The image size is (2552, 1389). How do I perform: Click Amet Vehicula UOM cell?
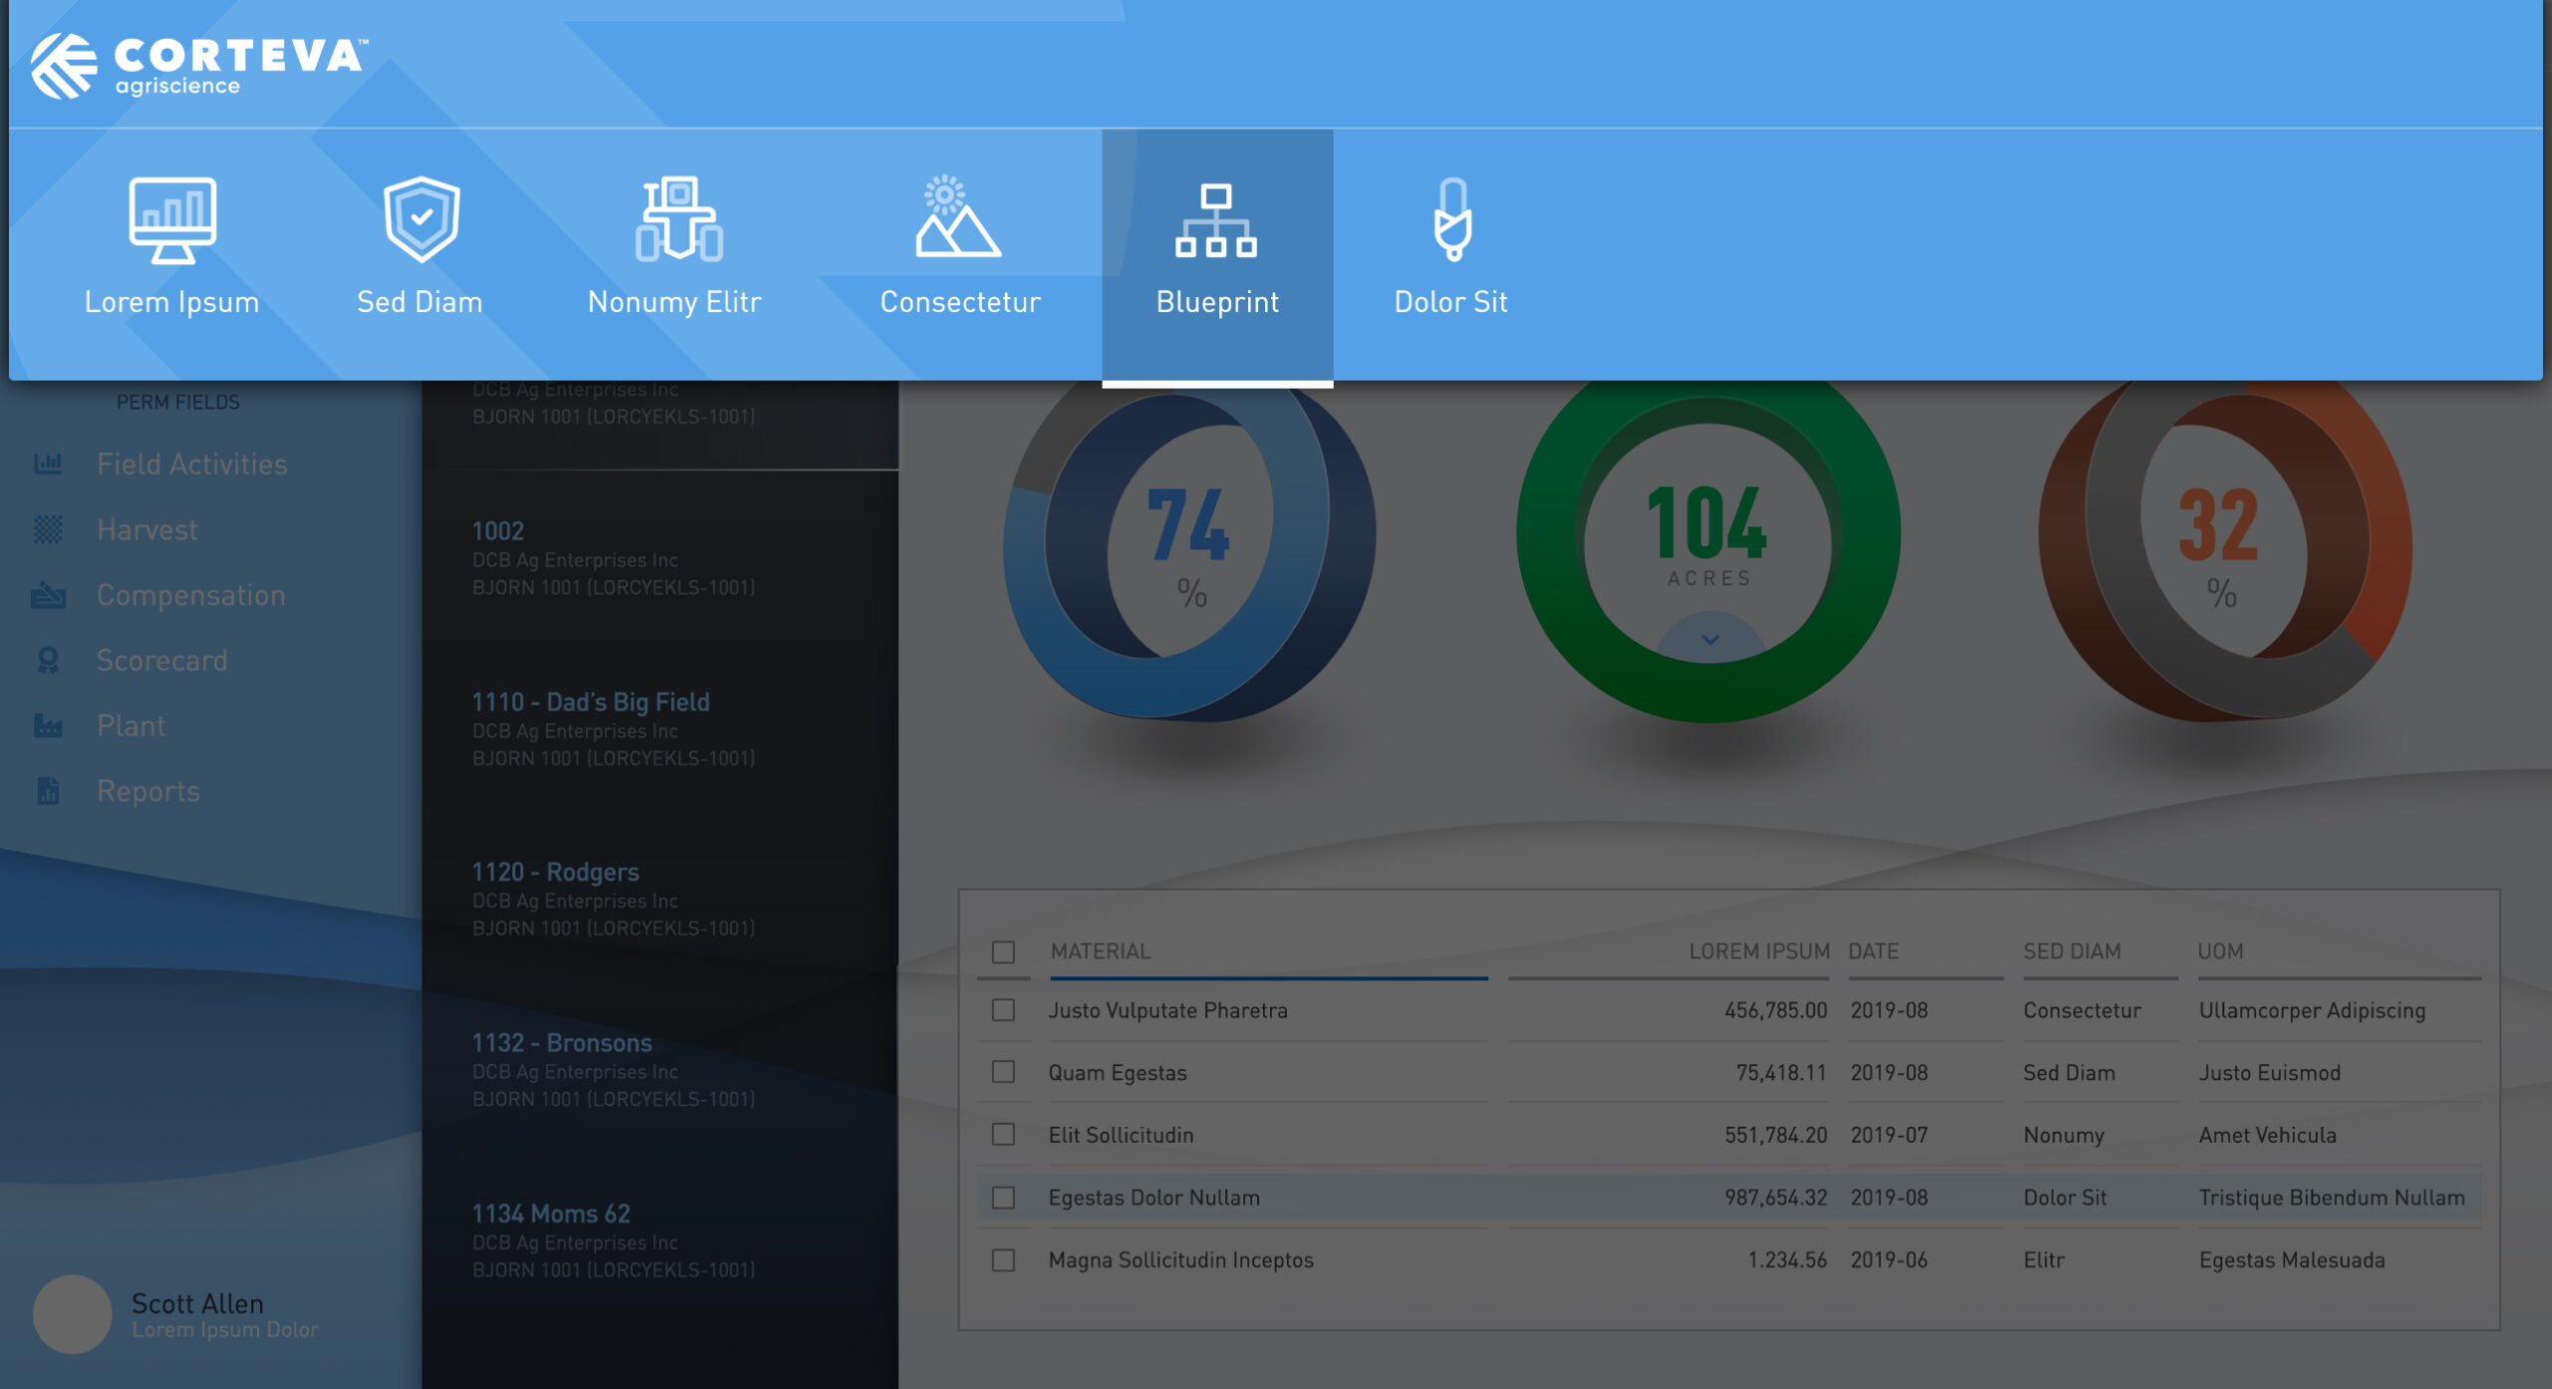(2268, 1135)
